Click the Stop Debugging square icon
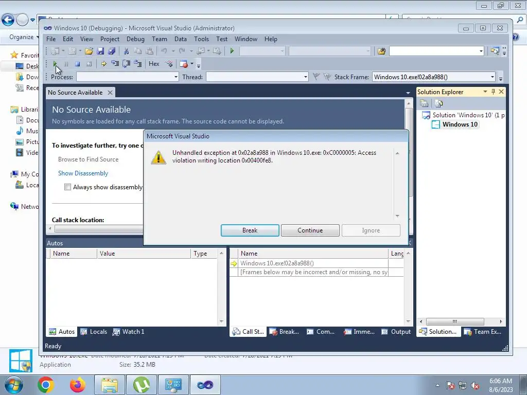 [x=77, y=64]
